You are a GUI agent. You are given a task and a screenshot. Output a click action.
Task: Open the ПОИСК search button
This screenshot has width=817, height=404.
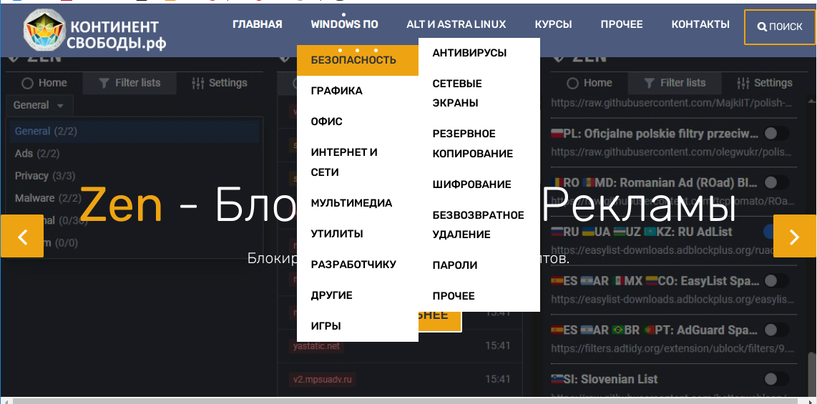[x=780, y=27]
